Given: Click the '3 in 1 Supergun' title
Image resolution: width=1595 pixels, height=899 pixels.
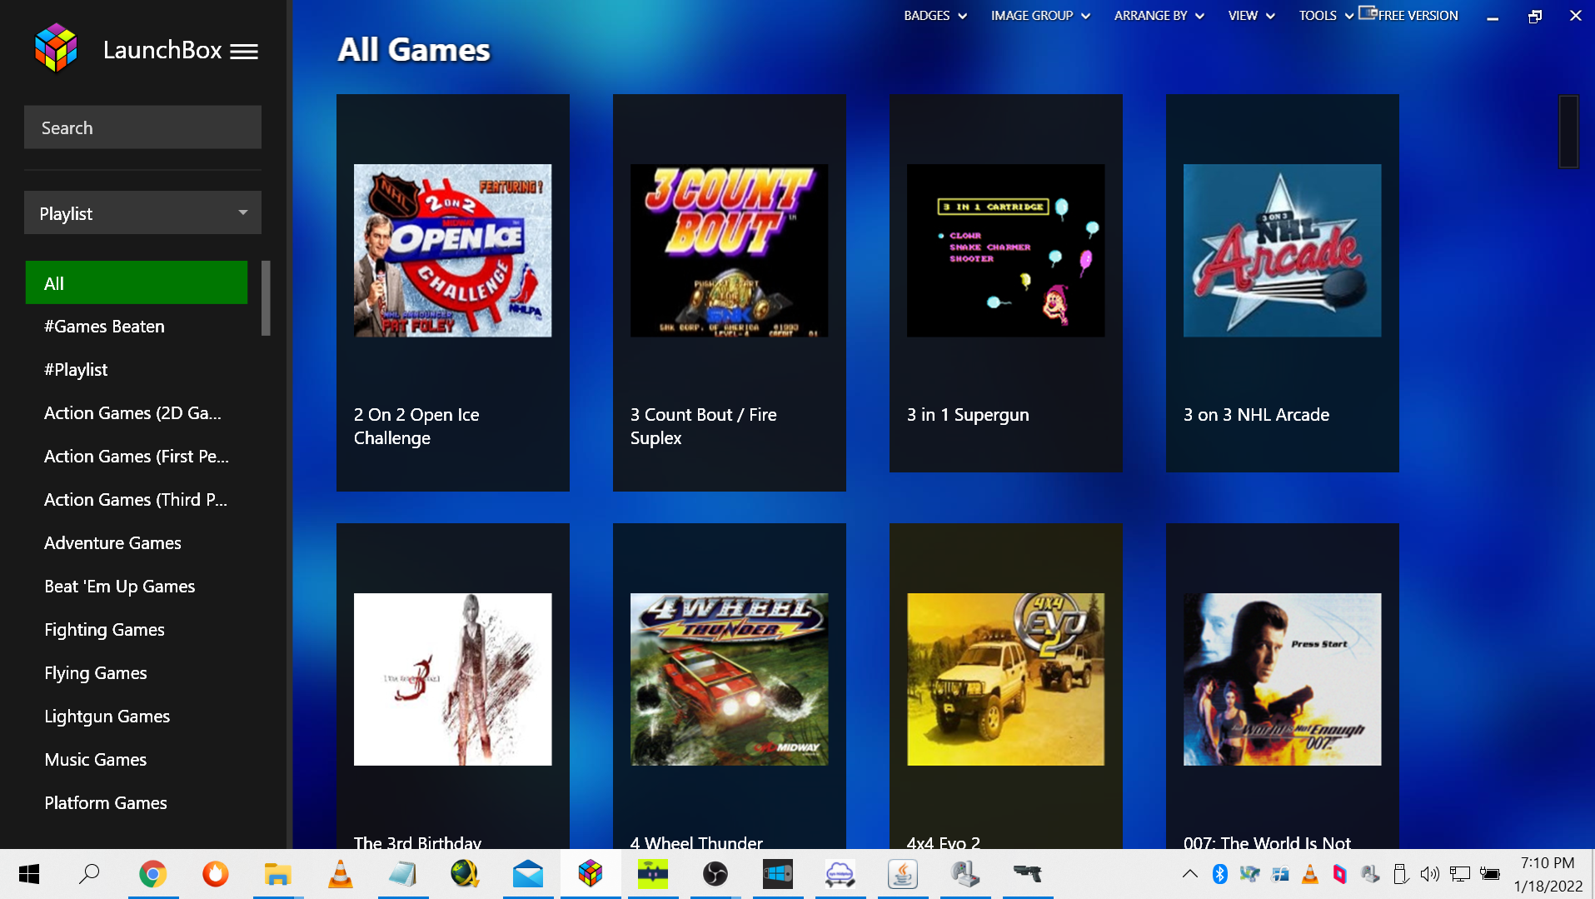Looking at the screenshot, I should point(968,415).
